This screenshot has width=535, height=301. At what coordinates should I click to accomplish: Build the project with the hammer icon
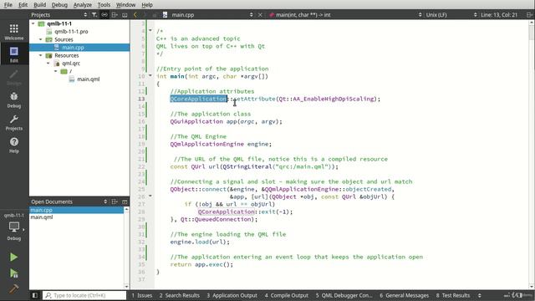13,288
